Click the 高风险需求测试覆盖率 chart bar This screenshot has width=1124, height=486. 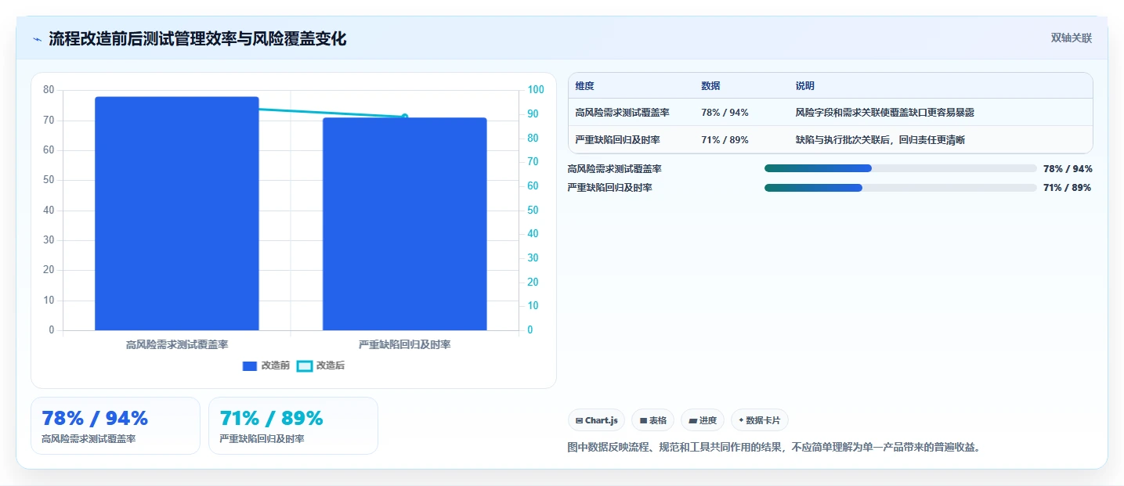(177, 214)
